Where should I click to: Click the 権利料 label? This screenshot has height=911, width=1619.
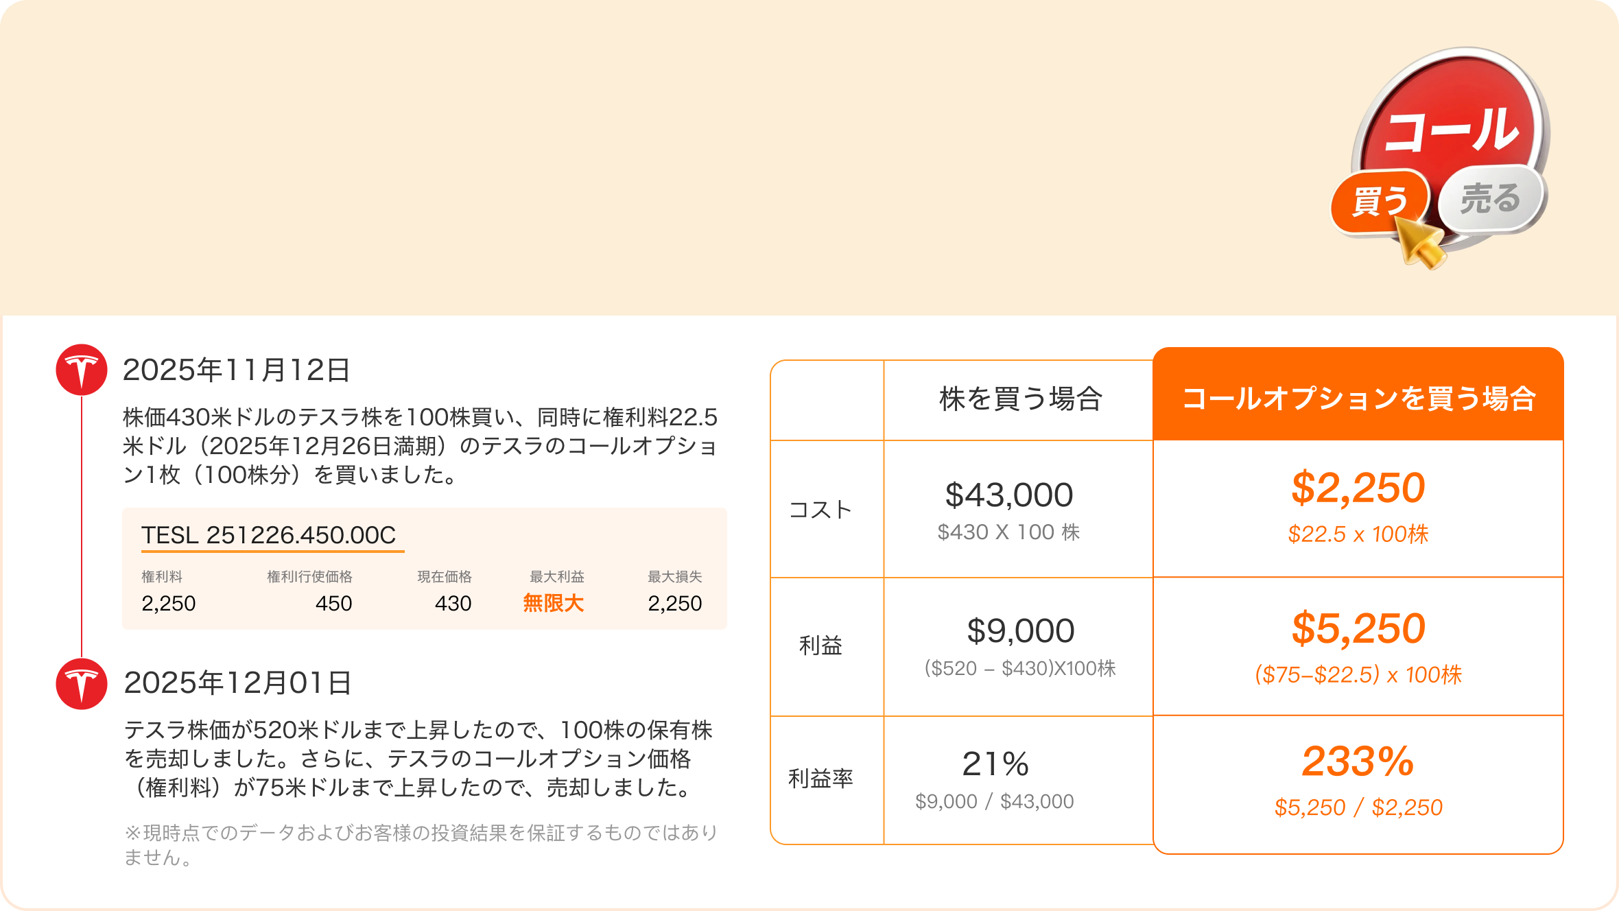coord(162,577)
